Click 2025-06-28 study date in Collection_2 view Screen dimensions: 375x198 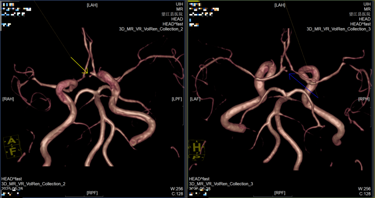pyautogui.click(x=12, y=189)
